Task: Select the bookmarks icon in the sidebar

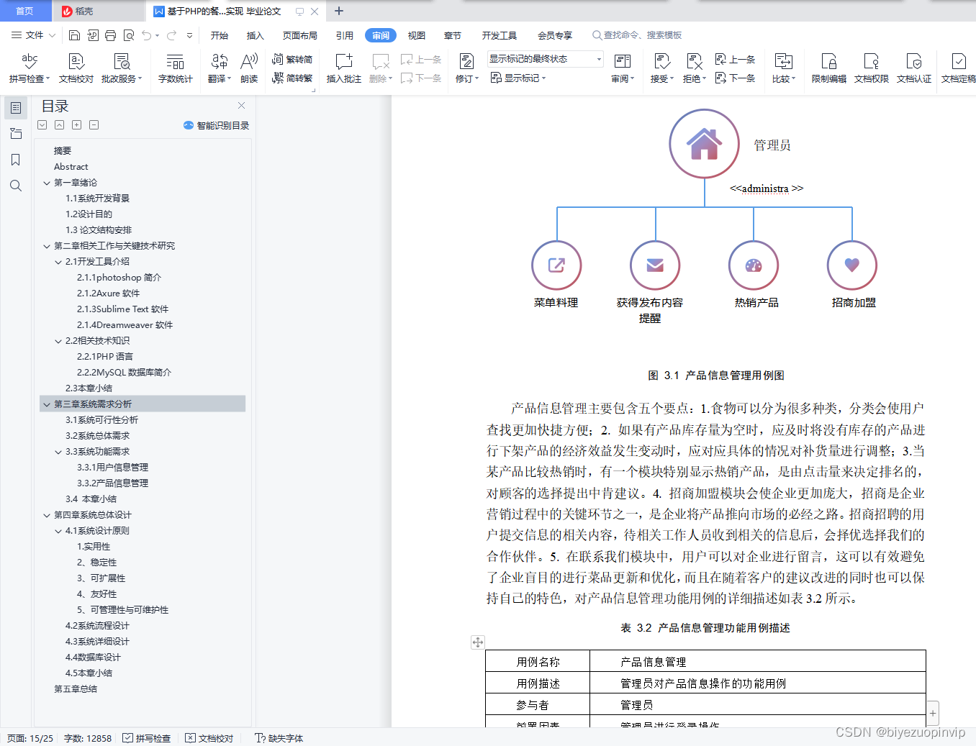Action: tap(15, 160)
